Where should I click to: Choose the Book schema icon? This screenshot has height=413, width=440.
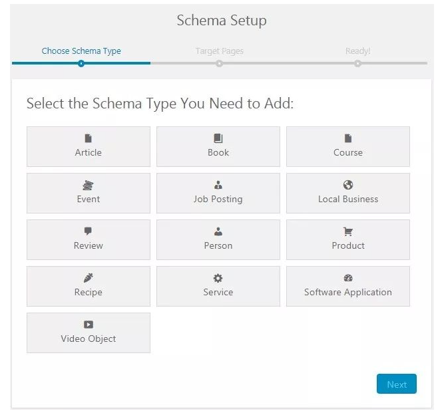(218, 138)
